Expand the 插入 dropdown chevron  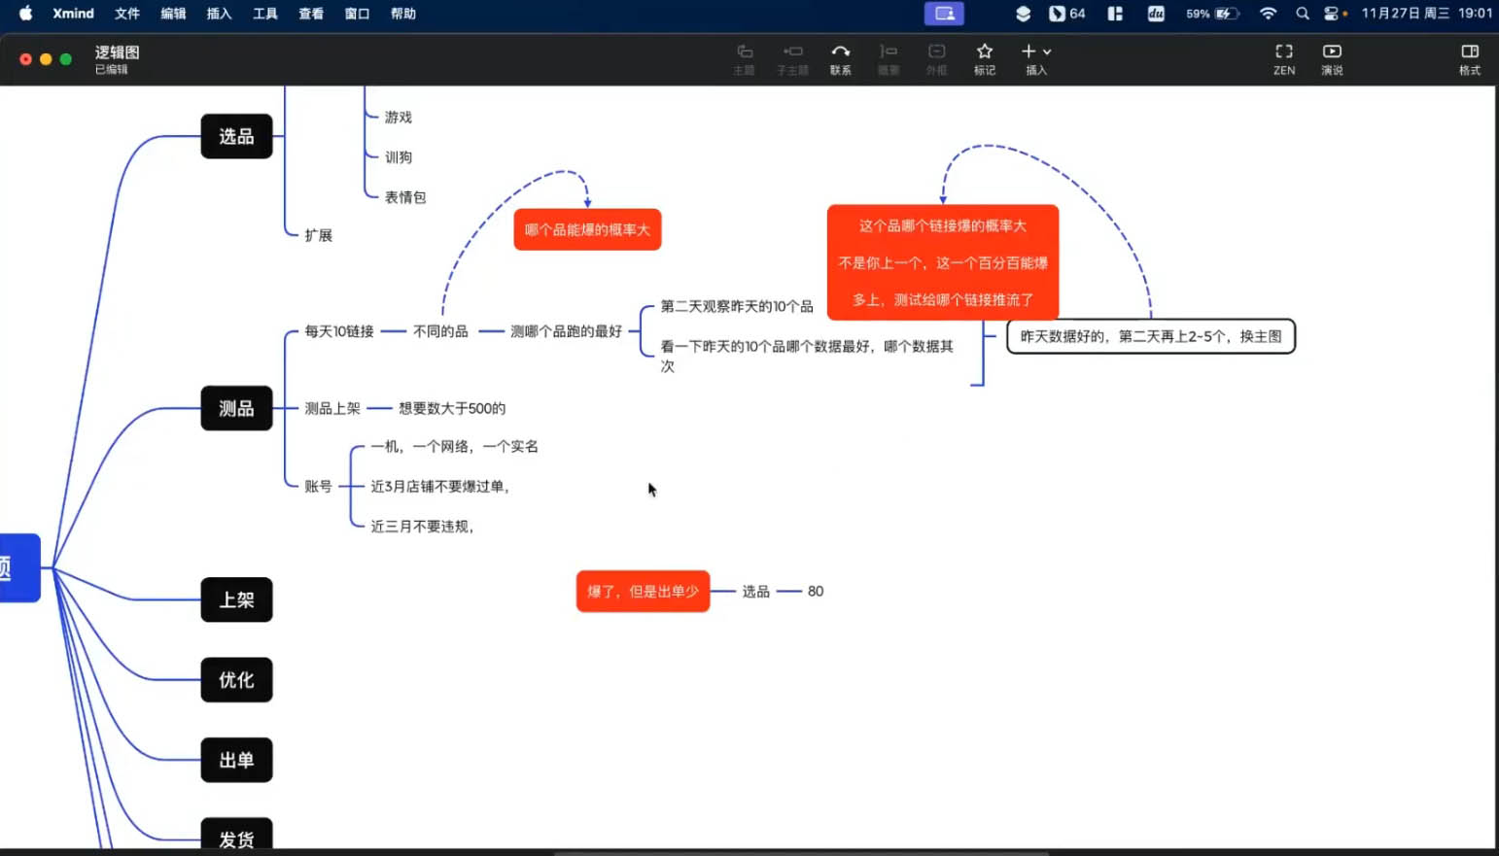pyautogui.click(x=1047, y=52)
